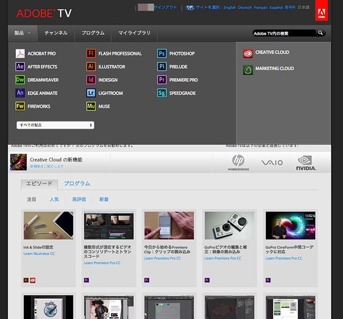The width and height of the screenshot is (343, 319).
Task: Switch site language to 한국어
Action: 290,8
